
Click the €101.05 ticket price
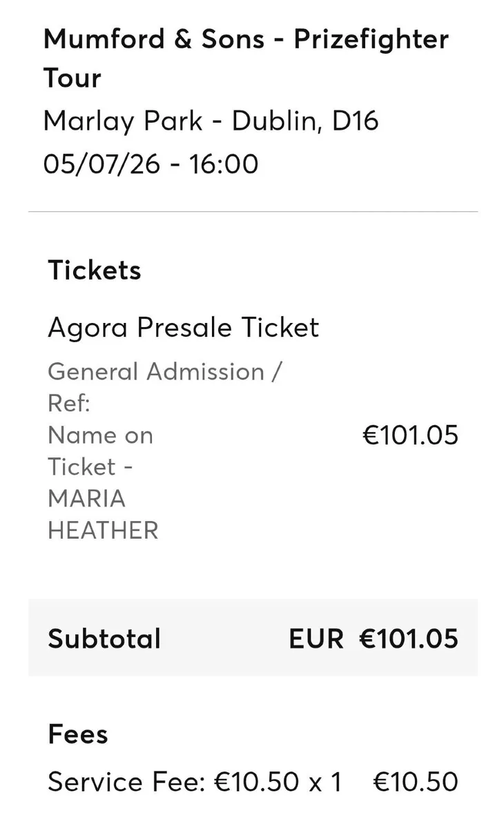point(410,435)
